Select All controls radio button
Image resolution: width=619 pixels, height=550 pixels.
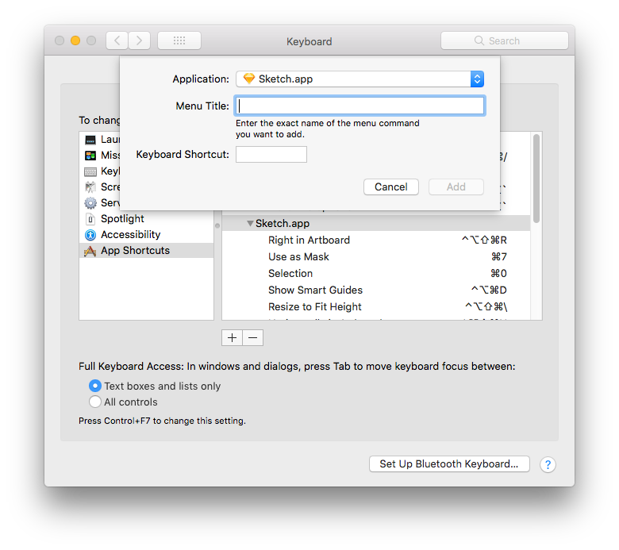tap(94, 402)
